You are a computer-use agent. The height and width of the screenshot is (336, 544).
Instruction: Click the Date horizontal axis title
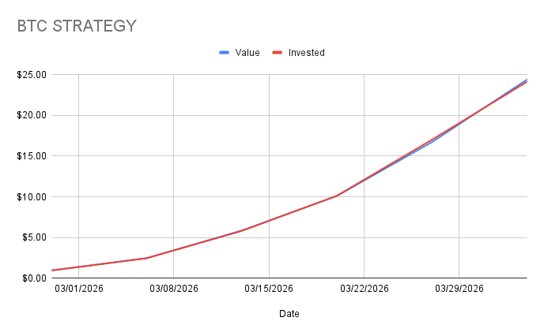[289, 314]
